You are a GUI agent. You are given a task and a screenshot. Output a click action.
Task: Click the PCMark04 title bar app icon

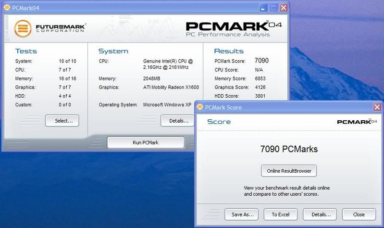(x=7, y=8)
